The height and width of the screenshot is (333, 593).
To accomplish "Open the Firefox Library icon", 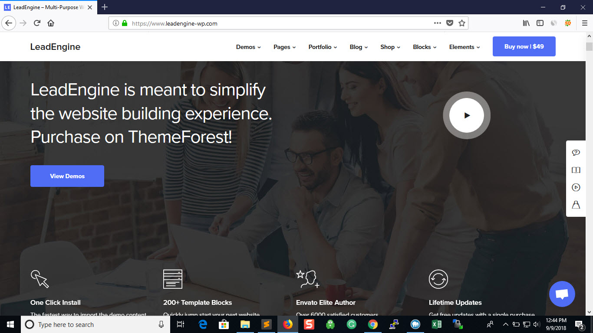I will [526, 23].
